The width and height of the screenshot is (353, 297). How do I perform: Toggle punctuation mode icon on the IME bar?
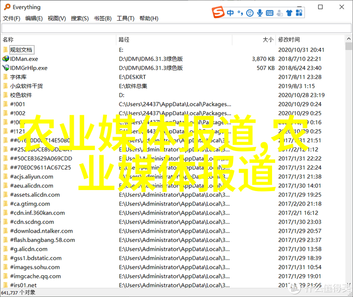(x=240, y=13)
